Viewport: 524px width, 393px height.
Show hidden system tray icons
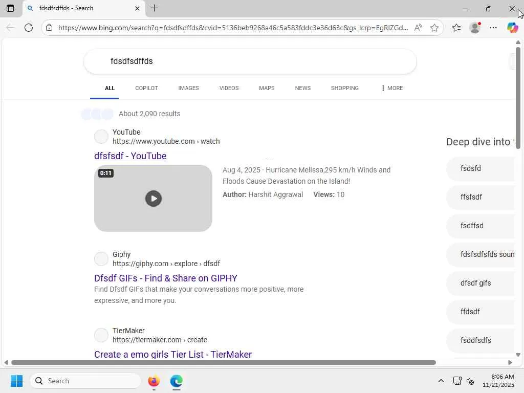point(441,381)
